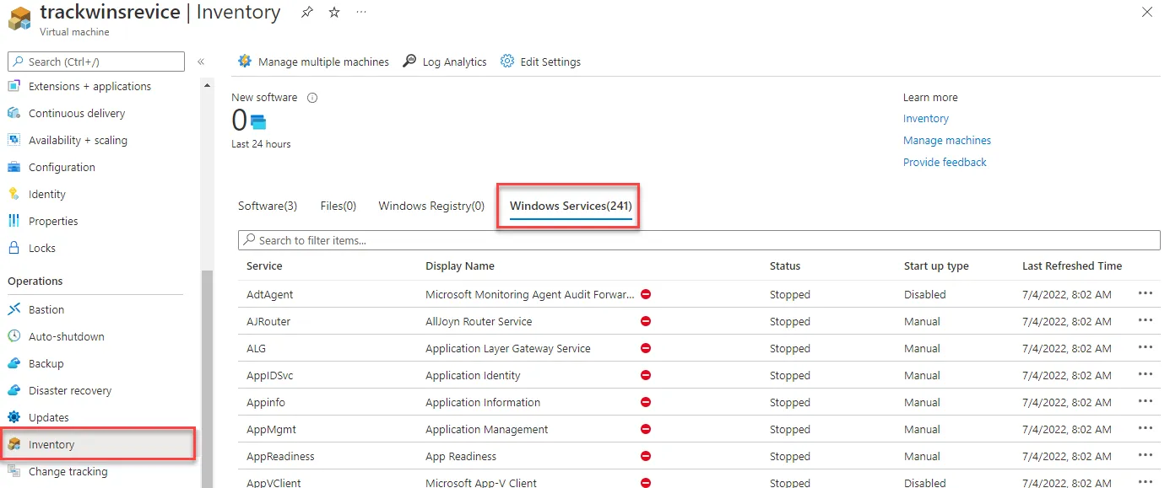The width and height of the screenshot is (1170, 488).
Task: Click the Availability + scaling icon
Action: (14, 140)
